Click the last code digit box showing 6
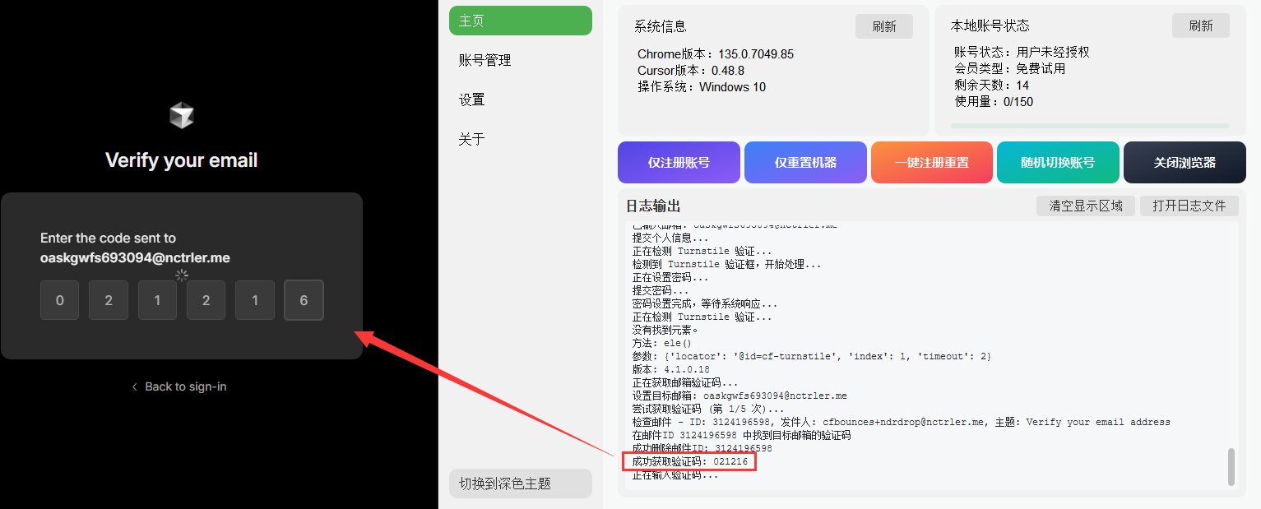1261x509 pixels. pos(304,300)
